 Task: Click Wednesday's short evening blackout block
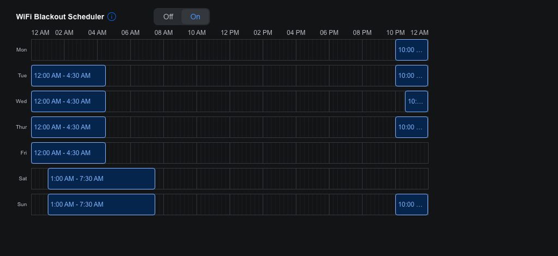click(x=416, y=101)
